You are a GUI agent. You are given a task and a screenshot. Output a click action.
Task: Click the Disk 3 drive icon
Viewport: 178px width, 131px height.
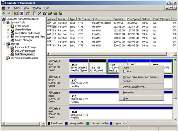point(50,108)
